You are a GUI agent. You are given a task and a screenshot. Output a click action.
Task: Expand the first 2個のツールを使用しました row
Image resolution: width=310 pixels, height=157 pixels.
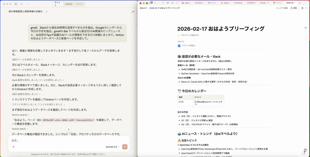(x=27, y=59)
